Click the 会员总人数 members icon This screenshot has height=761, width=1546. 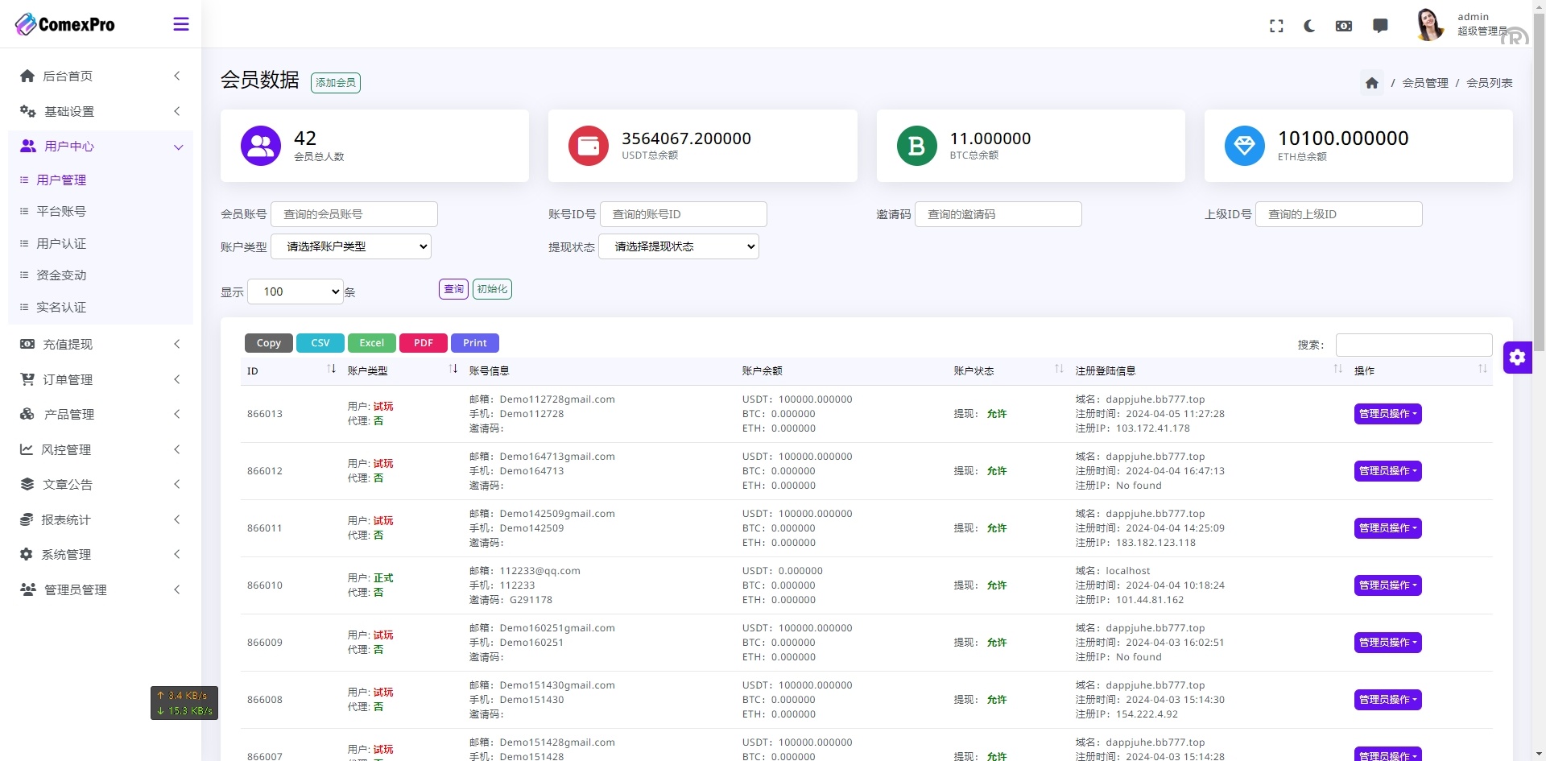pyautogui.click(x=260, y=146)
